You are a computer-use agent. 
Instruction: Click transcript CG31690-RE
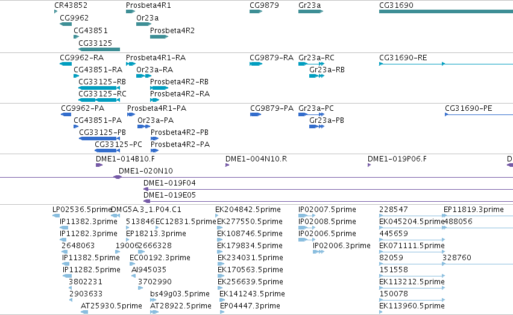pyautogui.click(x=446, y=64)
